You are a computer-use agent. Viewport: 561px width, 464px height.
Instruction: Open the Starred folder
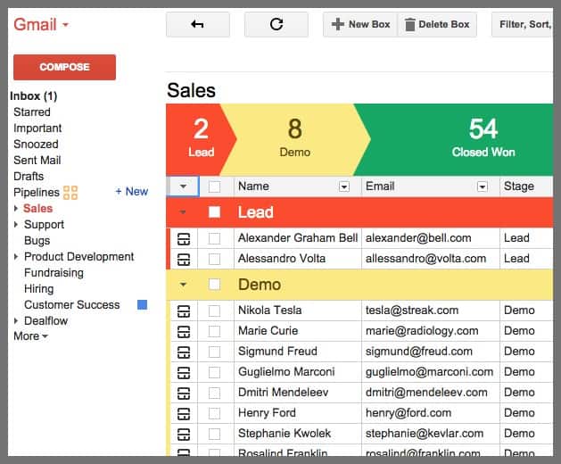click(32, 112)
